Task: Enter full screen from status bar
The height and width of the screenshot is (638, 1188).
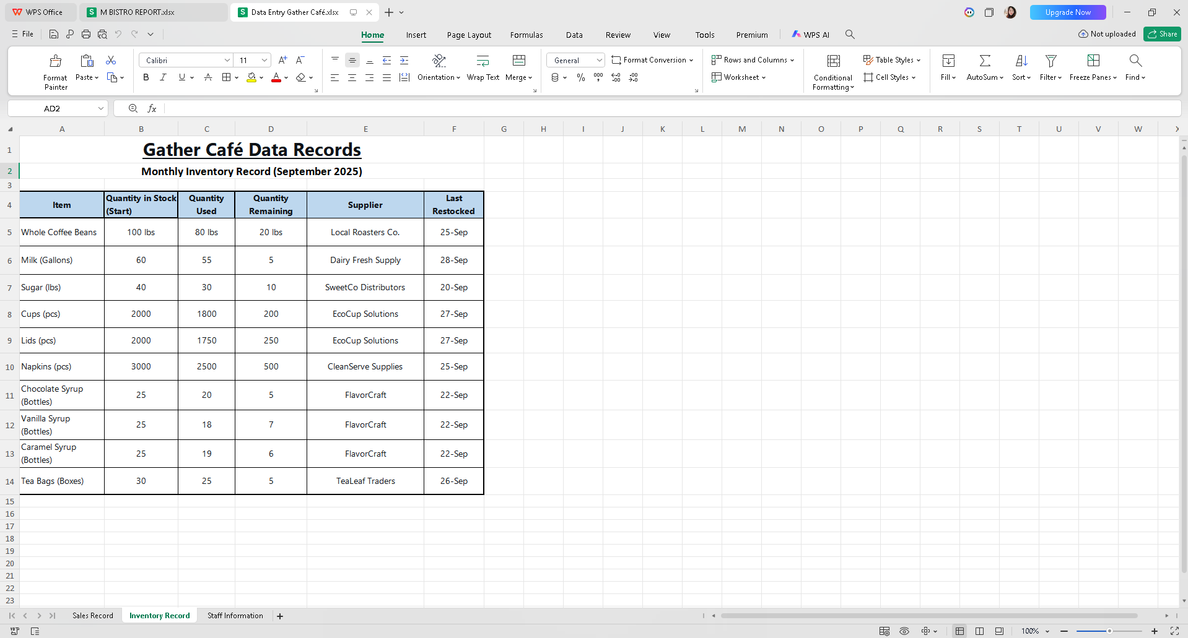Action: tap(1174, 631)
